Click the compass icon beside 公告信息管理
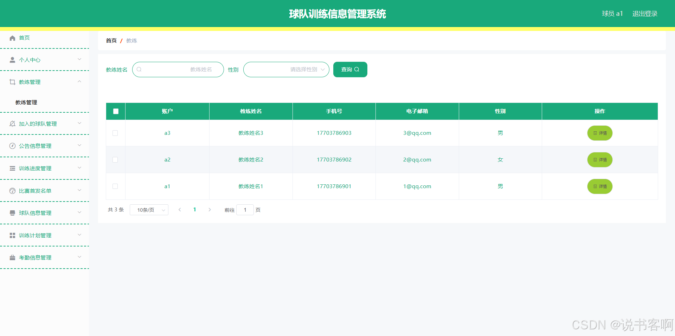The height and width of the screenshot is (336, 675). [x=12, y=146]
